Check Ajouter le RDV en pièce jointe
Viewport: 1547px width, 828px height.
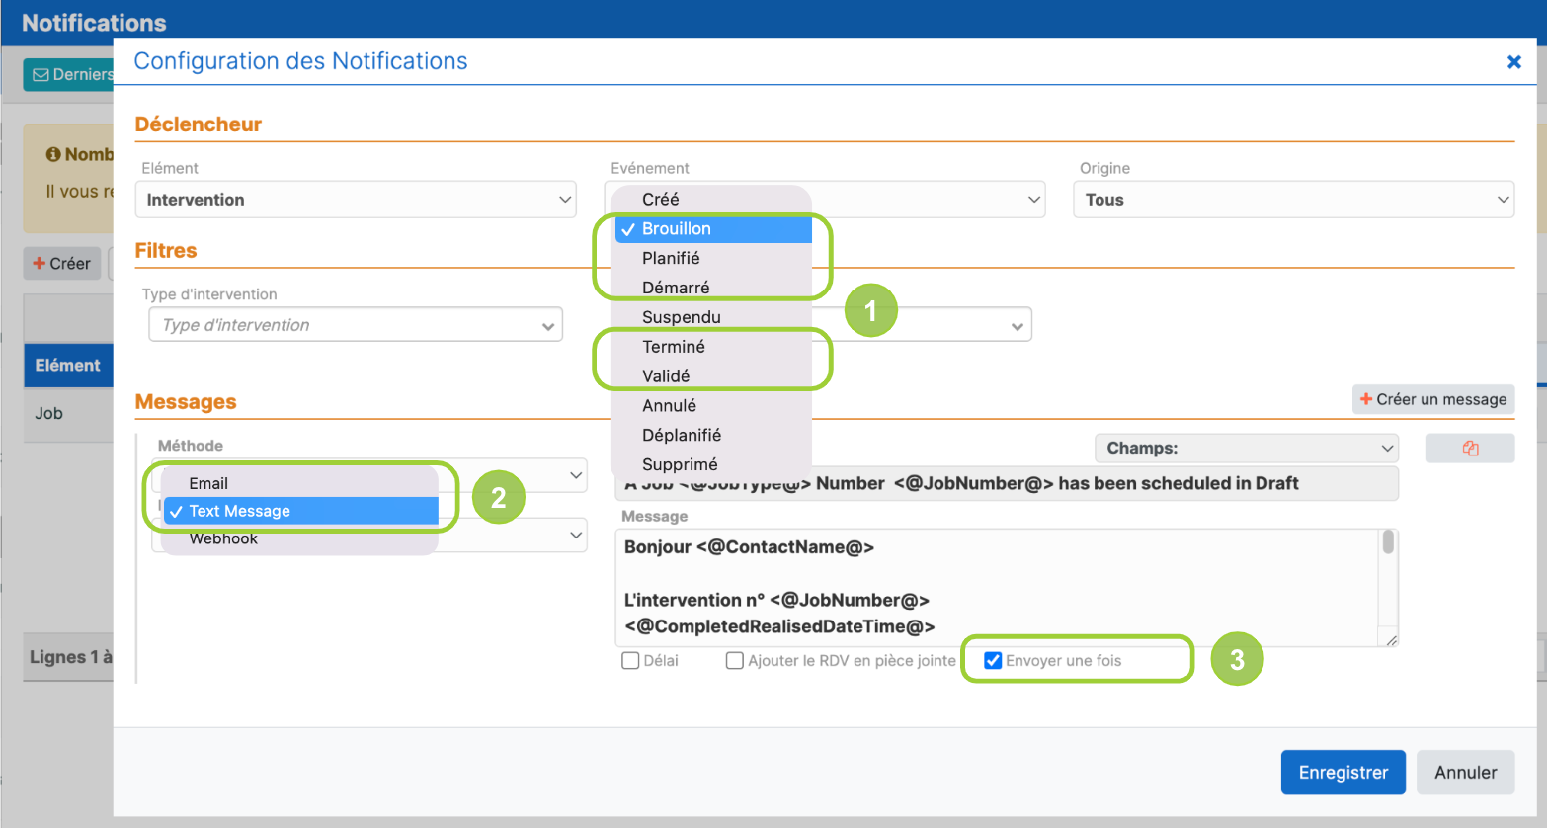[735, 661]
